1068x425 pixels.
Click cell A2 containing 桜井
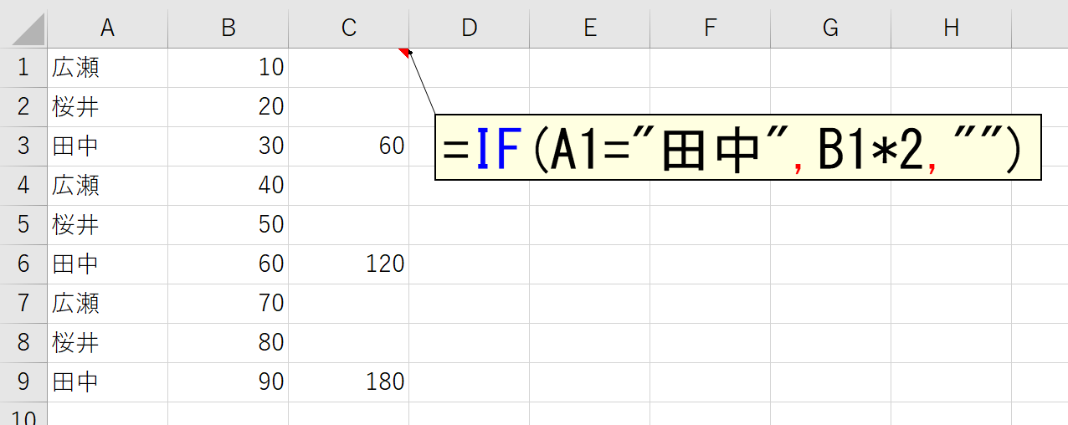(107, 107)
